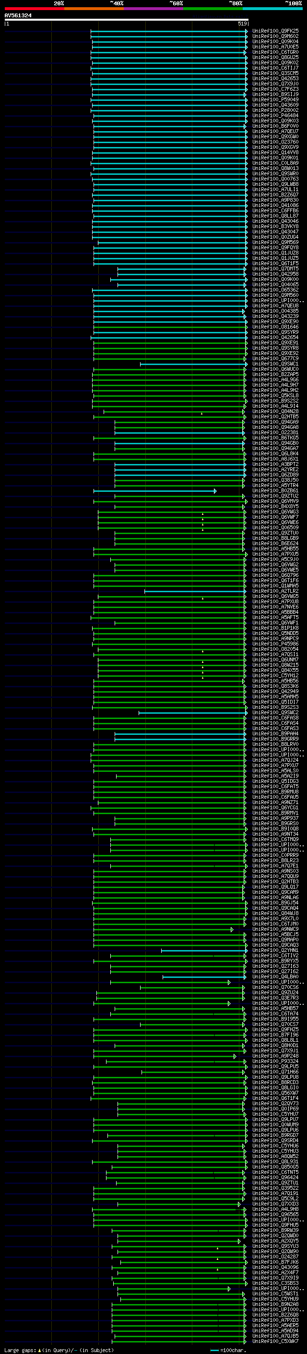Image resolution: width=307 pixels, height=1354 pixels.
Task: Open hit UniRef100_A7NVE6
Action: click(x=275, y=607)
